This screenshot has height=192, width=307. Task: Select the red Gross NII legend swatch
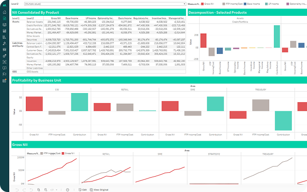202,4
